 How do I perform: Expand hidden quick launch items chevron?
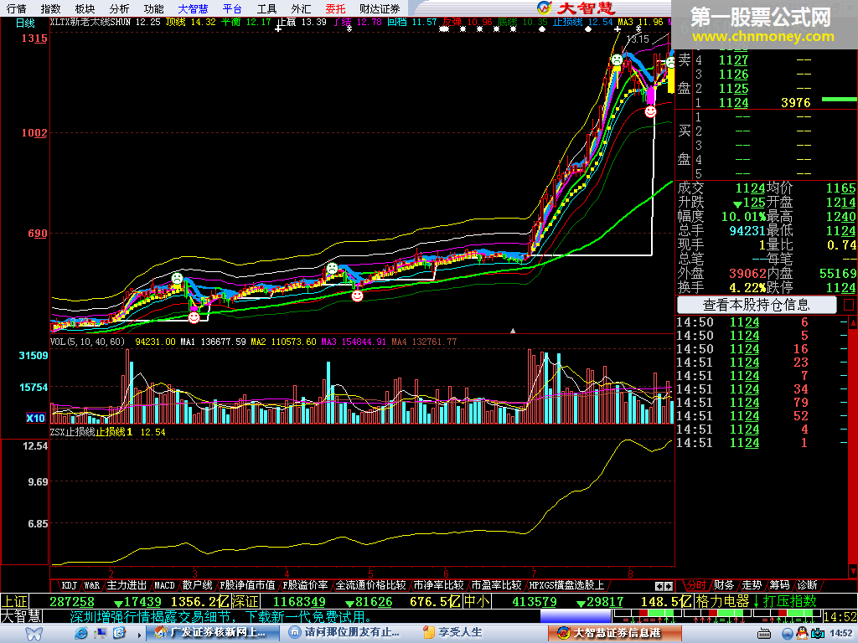pyautogui.click(x=139, y=635)
